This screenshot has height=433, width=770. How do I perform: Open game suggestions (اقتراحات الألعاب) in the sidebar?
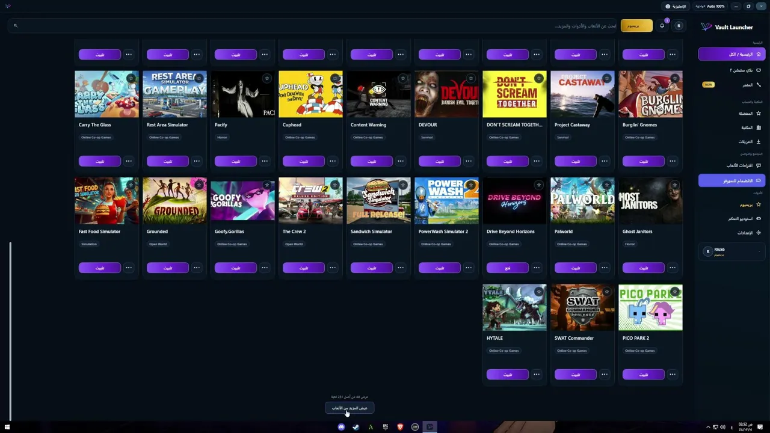coord(732,165)
